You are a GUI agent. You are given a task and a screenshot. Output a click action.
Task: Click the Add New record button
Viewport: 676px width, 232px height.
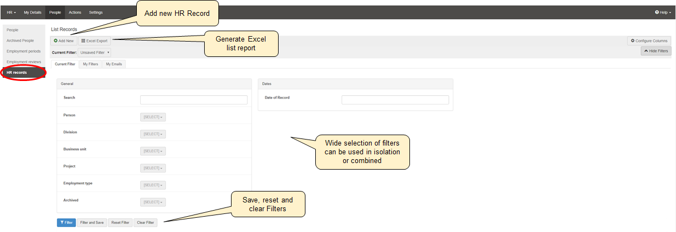tap(63, 40)
